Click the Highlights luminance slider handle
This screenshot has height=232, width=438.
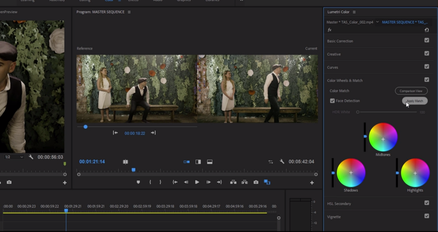(x=397, y=173)
